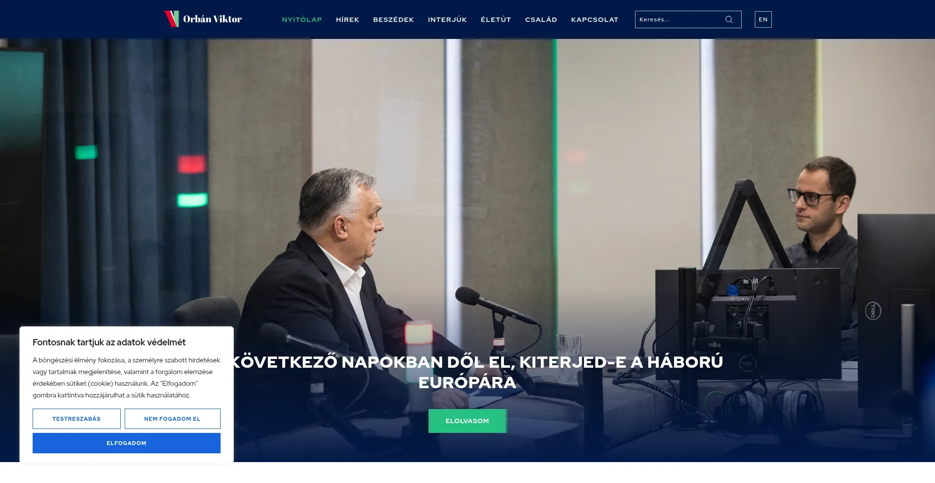Click the Orbán Viktor site title text

[x=212, y=19]
